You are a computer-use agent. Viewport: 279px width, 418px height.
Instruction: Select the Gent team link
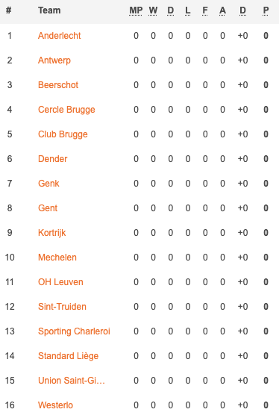[48, 208]
